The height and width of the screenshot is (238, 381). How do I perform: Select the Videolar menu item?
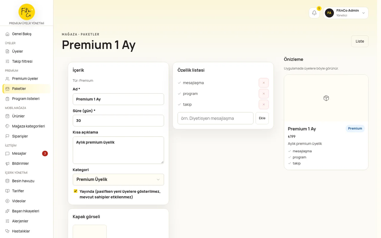[26, 201]
